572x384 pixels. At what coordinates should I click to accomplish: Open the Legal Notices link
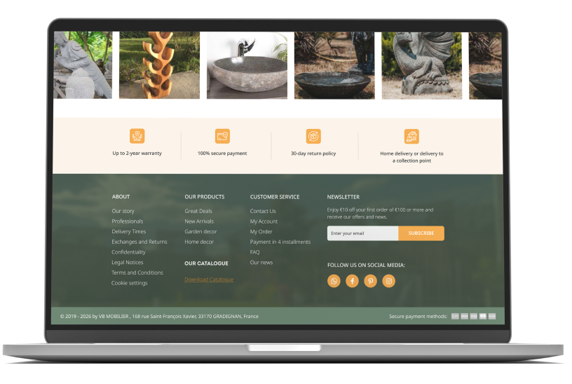(128, 262)
